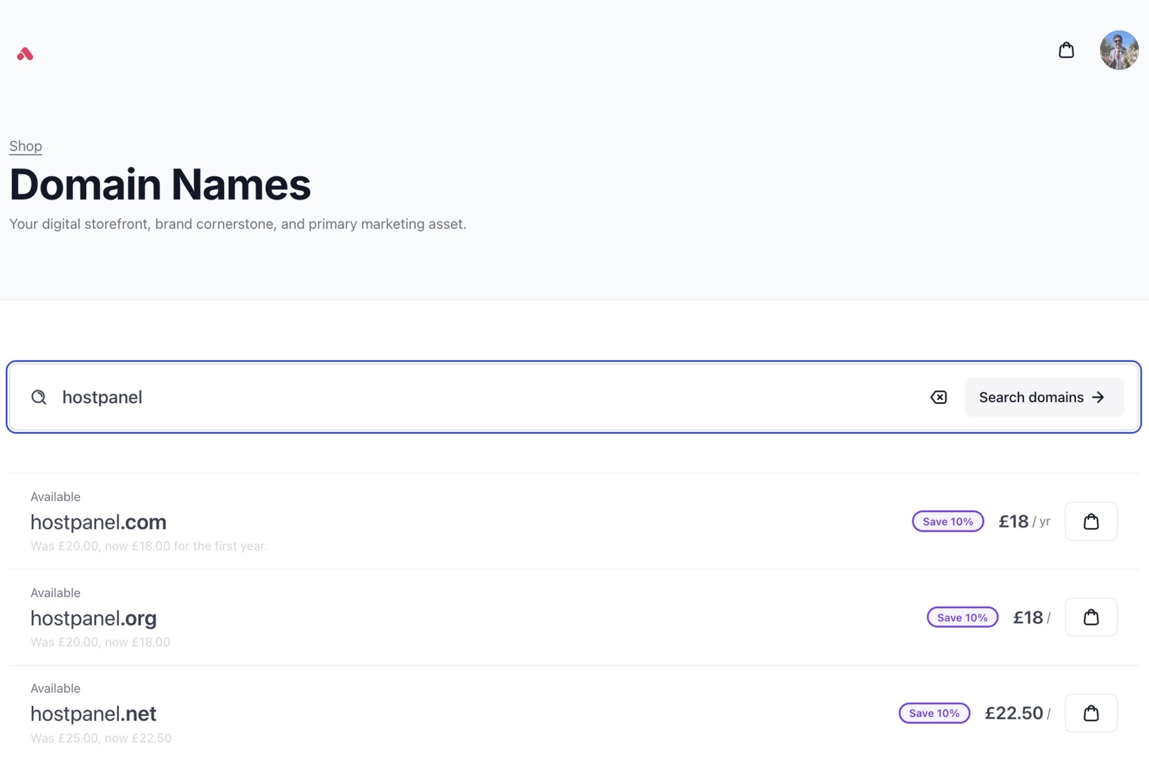Select the hostpanel.org domain name
Viewport: 1149px width, 777px height.
(x=94, y=618)
